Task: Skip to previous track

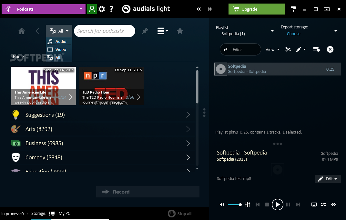Action: [258, 205]
